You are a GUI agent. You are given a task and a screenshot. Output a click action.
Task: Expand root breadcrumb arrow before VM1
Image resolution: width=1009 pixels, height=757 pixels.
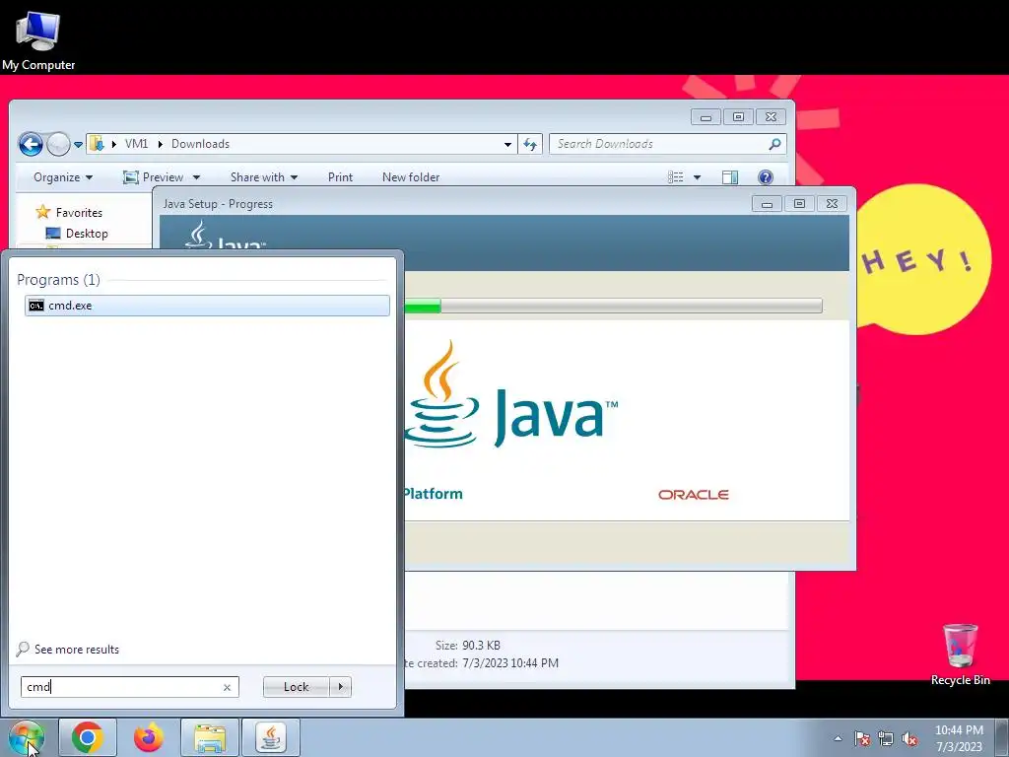[x=114, y=144]
